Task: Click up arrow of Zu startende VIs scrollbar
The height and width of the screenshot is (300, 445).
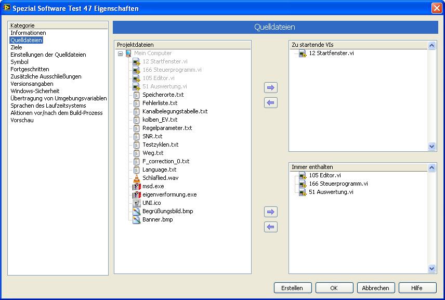Action: click(431, 45)
